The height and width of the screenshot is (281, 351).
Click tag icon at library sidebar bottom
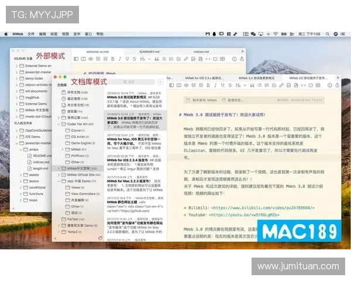tap(100, 238)
